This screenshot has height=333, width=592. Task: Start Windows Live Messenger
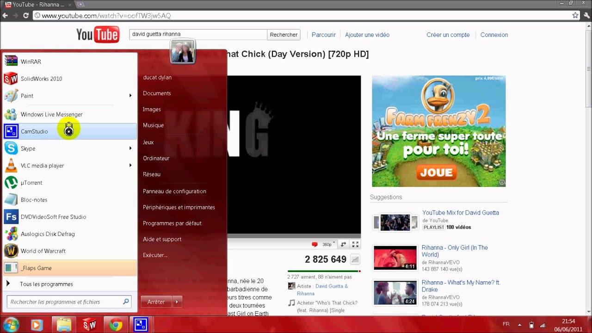(69, 114)
